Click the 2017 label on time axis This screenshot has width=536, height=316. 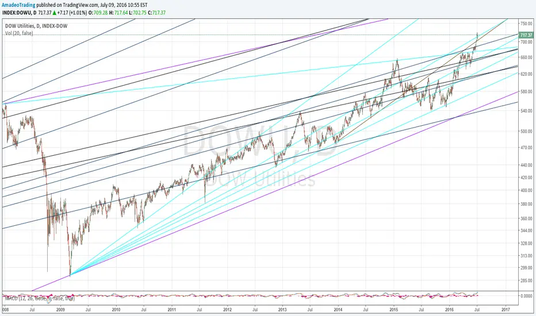click(x=506, y=310)
